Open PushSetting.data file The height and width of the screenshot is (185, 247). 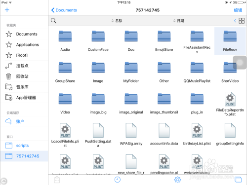(x=98, y=135)
